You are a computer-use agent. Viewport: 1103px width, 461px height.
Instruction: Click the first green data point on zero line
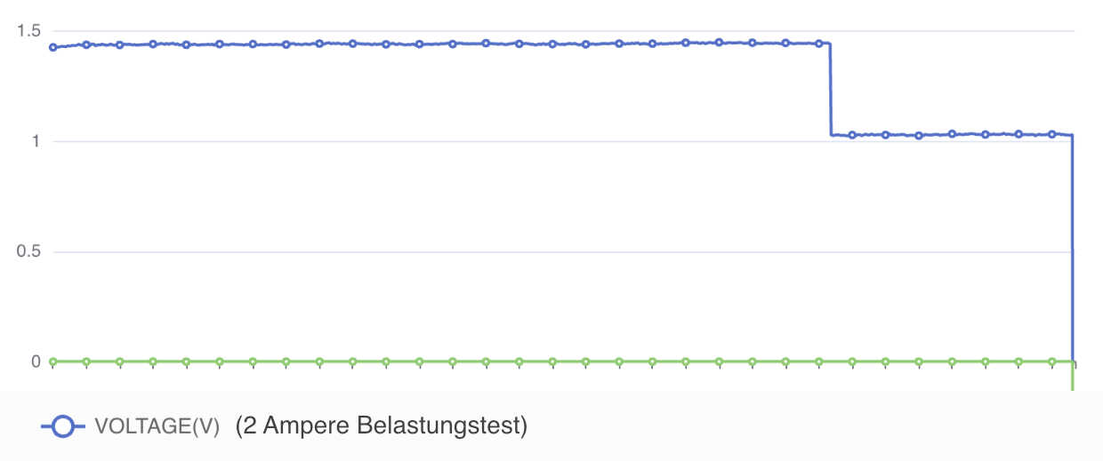pyautogui.click(x=53, y=362)
